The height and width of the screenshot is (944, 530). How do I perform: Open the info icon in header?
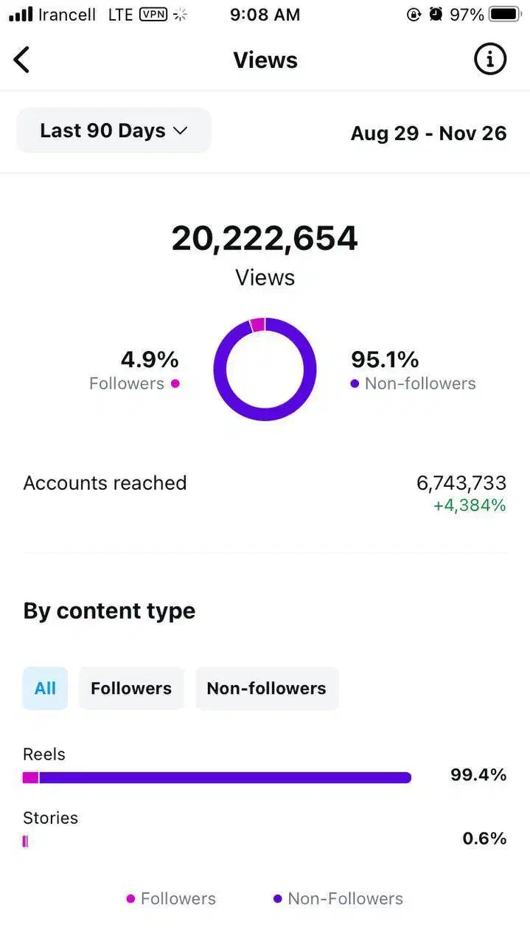[x=490, y=59]
